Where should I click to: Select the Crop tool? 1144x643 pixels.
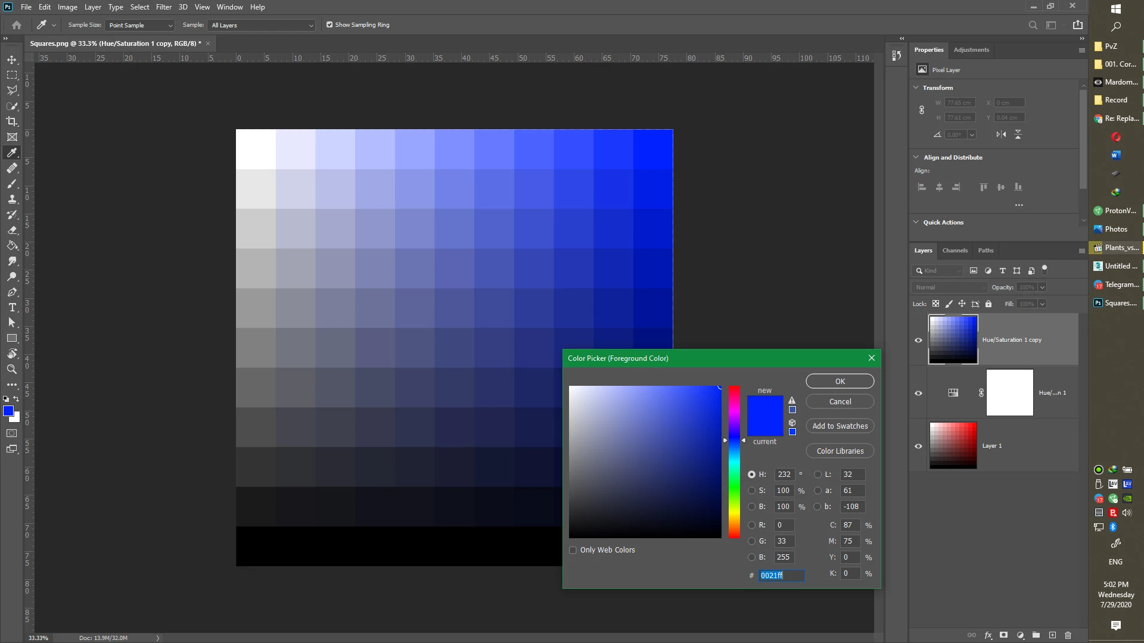click(12, 121)
